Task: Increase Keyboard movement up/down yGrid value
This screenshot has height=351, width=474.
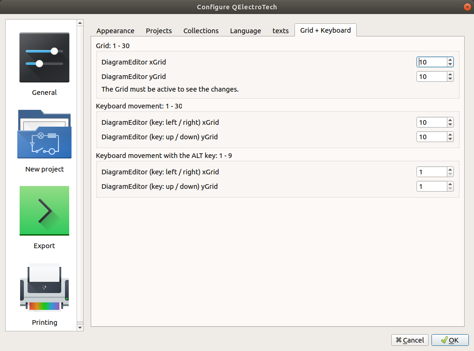Action: pos(450,135)
